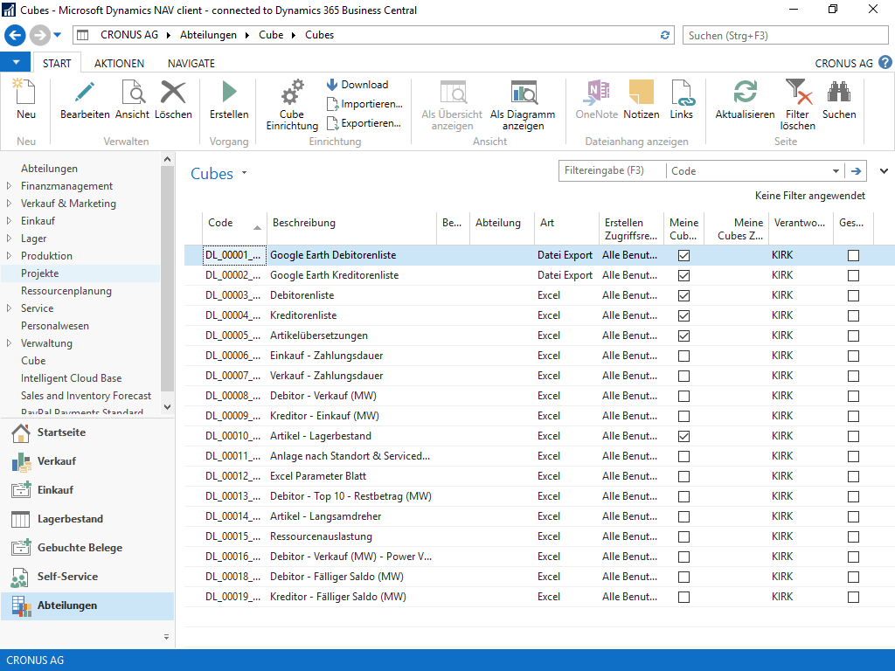Click CRONUS AG in breadcrumb path
The image size is (895, 671).
point(129,35)
